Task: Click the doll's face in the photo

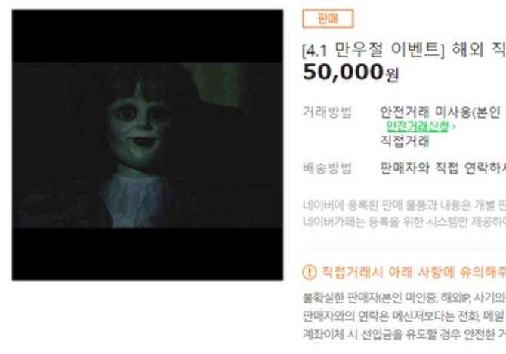Action: tap(139, 131)
